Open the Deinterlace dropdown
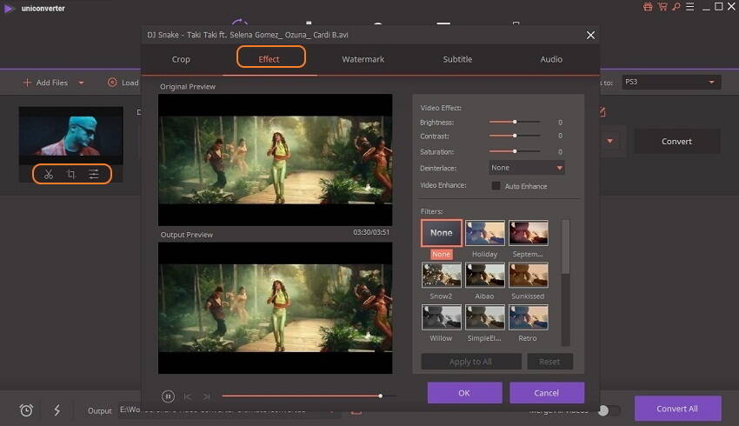The image size is (739, 426). coord(527,168)
